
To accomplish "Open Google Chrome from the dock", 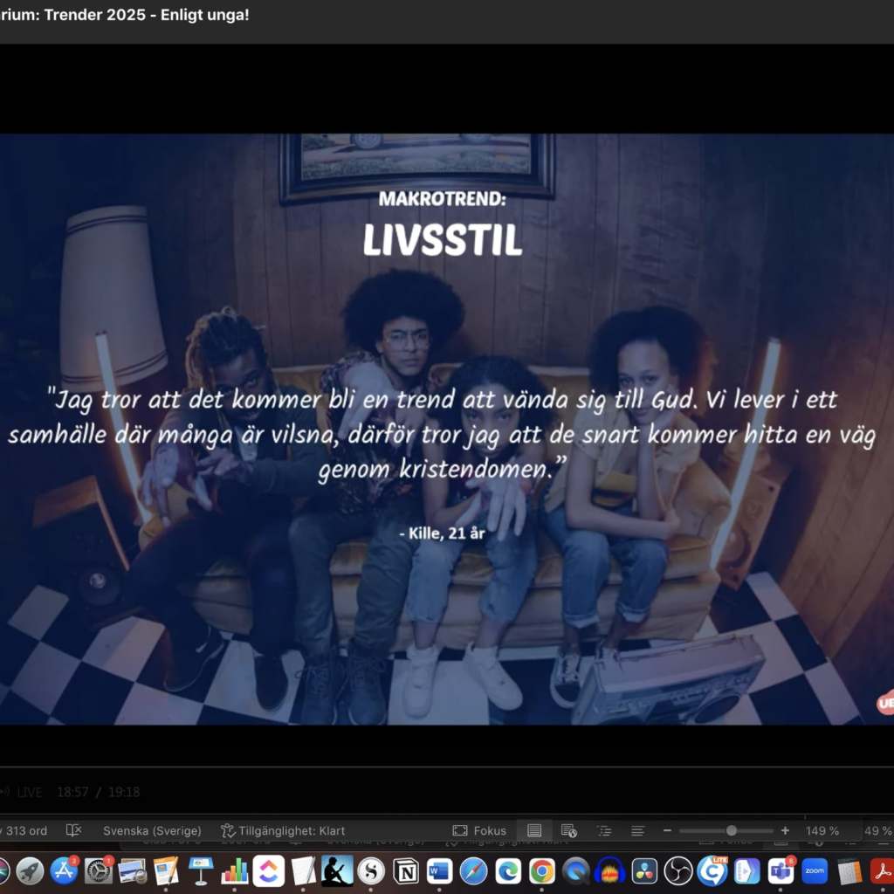I will (542, 870).
